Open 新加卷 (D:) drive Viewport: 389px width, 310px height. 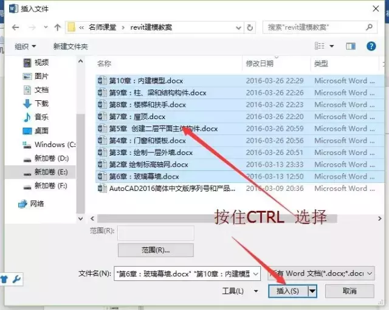pyautogui.click(x=46, y=158)
